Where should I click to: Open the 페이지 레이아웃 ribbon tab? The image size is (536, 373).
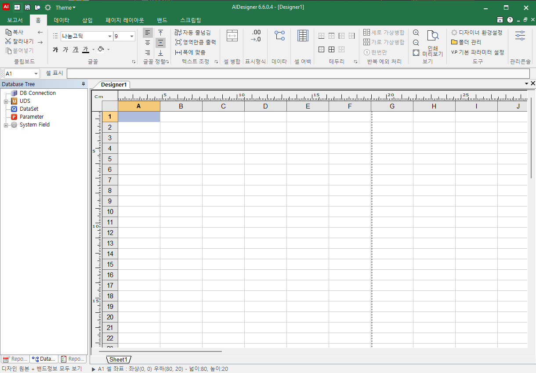[x=125, y=20]
